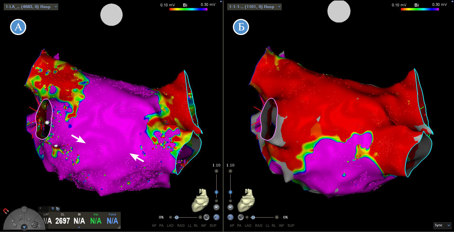Screen dimensions: 454x232
Task: Click the left panel voltage color scale bar
Action: (188, 9)
